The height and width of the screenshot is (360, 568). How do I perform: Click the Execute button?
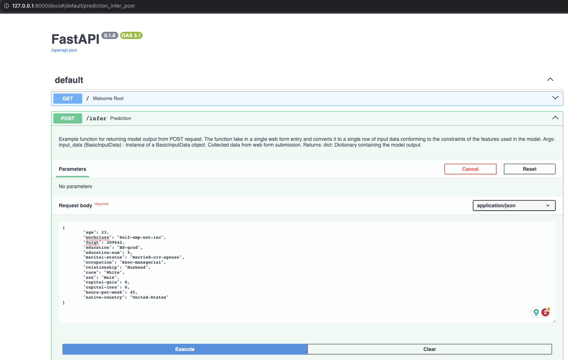pyautogui.click(x=185, y=349)
